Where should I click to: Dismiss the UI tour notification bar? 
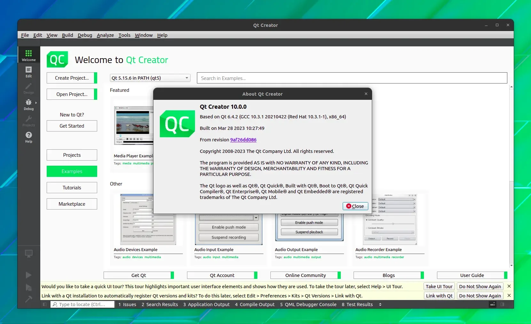[509, 286]
